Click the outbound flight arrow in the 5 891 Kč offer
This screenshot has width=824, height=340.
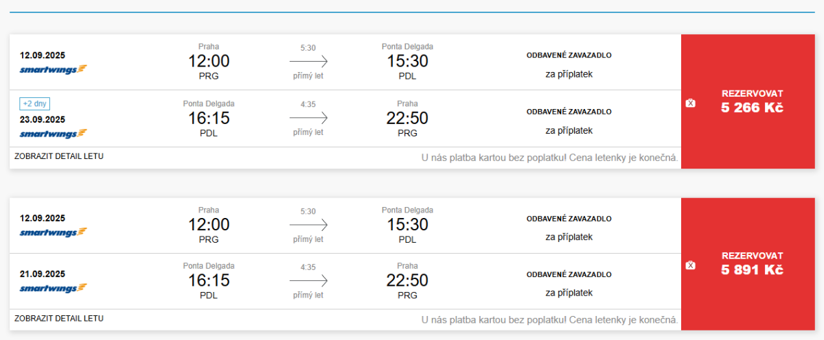point(308,225)
